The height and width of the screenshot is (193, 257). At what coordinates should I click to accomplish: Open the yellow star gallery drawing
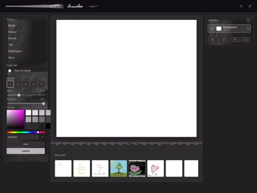82,169
